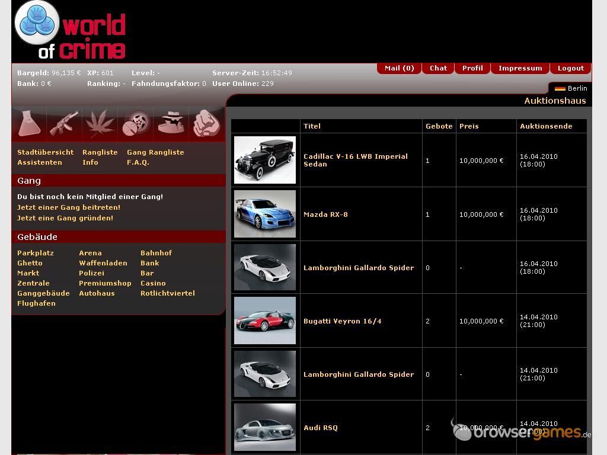The width and height of the screenshot is (607, 455).
Task: Click the clenched fist icon
Action: pos(206,123)
